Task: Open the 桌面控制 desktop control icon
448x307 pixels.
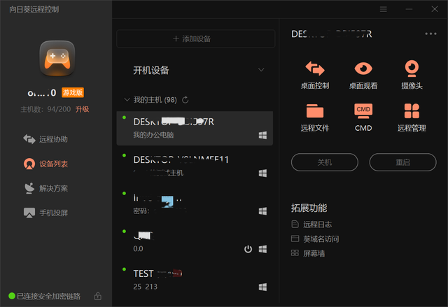Action: tap(315, 69)
